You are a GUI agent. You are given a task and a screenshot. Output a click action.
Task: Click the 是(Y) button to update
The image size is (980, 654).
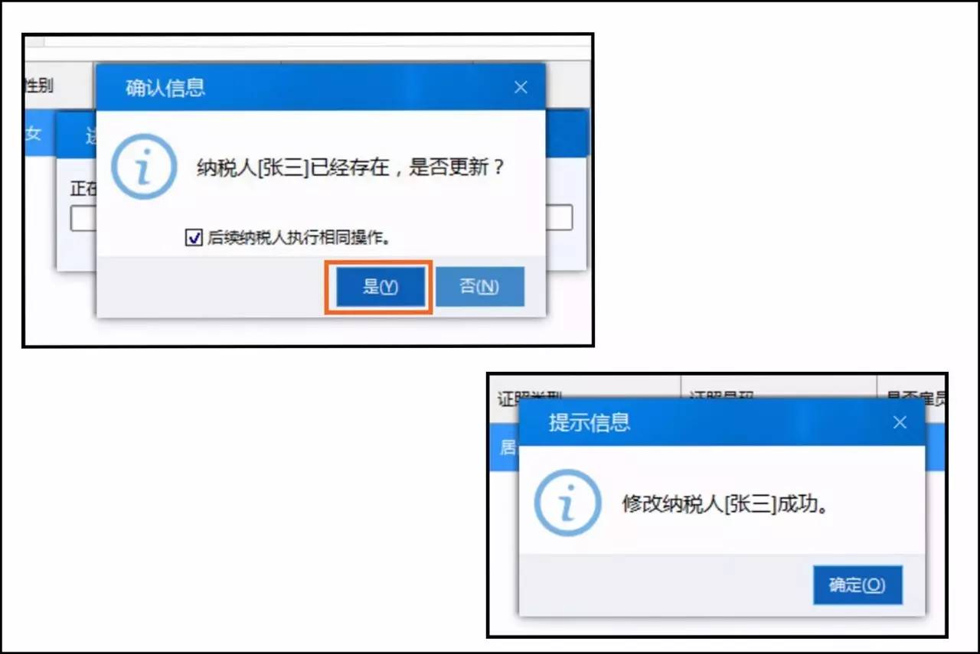(x=380, y=287)
